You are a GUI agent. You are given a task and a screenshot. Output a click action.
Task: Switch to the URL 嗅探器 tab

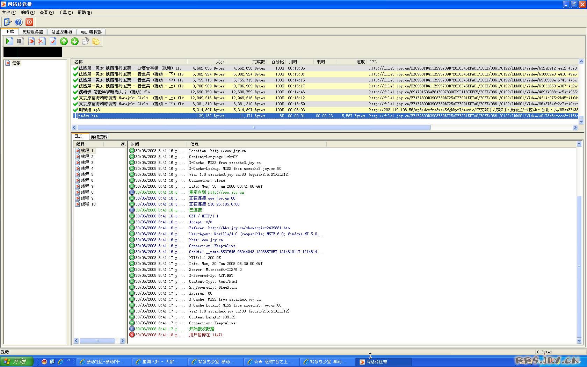(x=91, y=32)
